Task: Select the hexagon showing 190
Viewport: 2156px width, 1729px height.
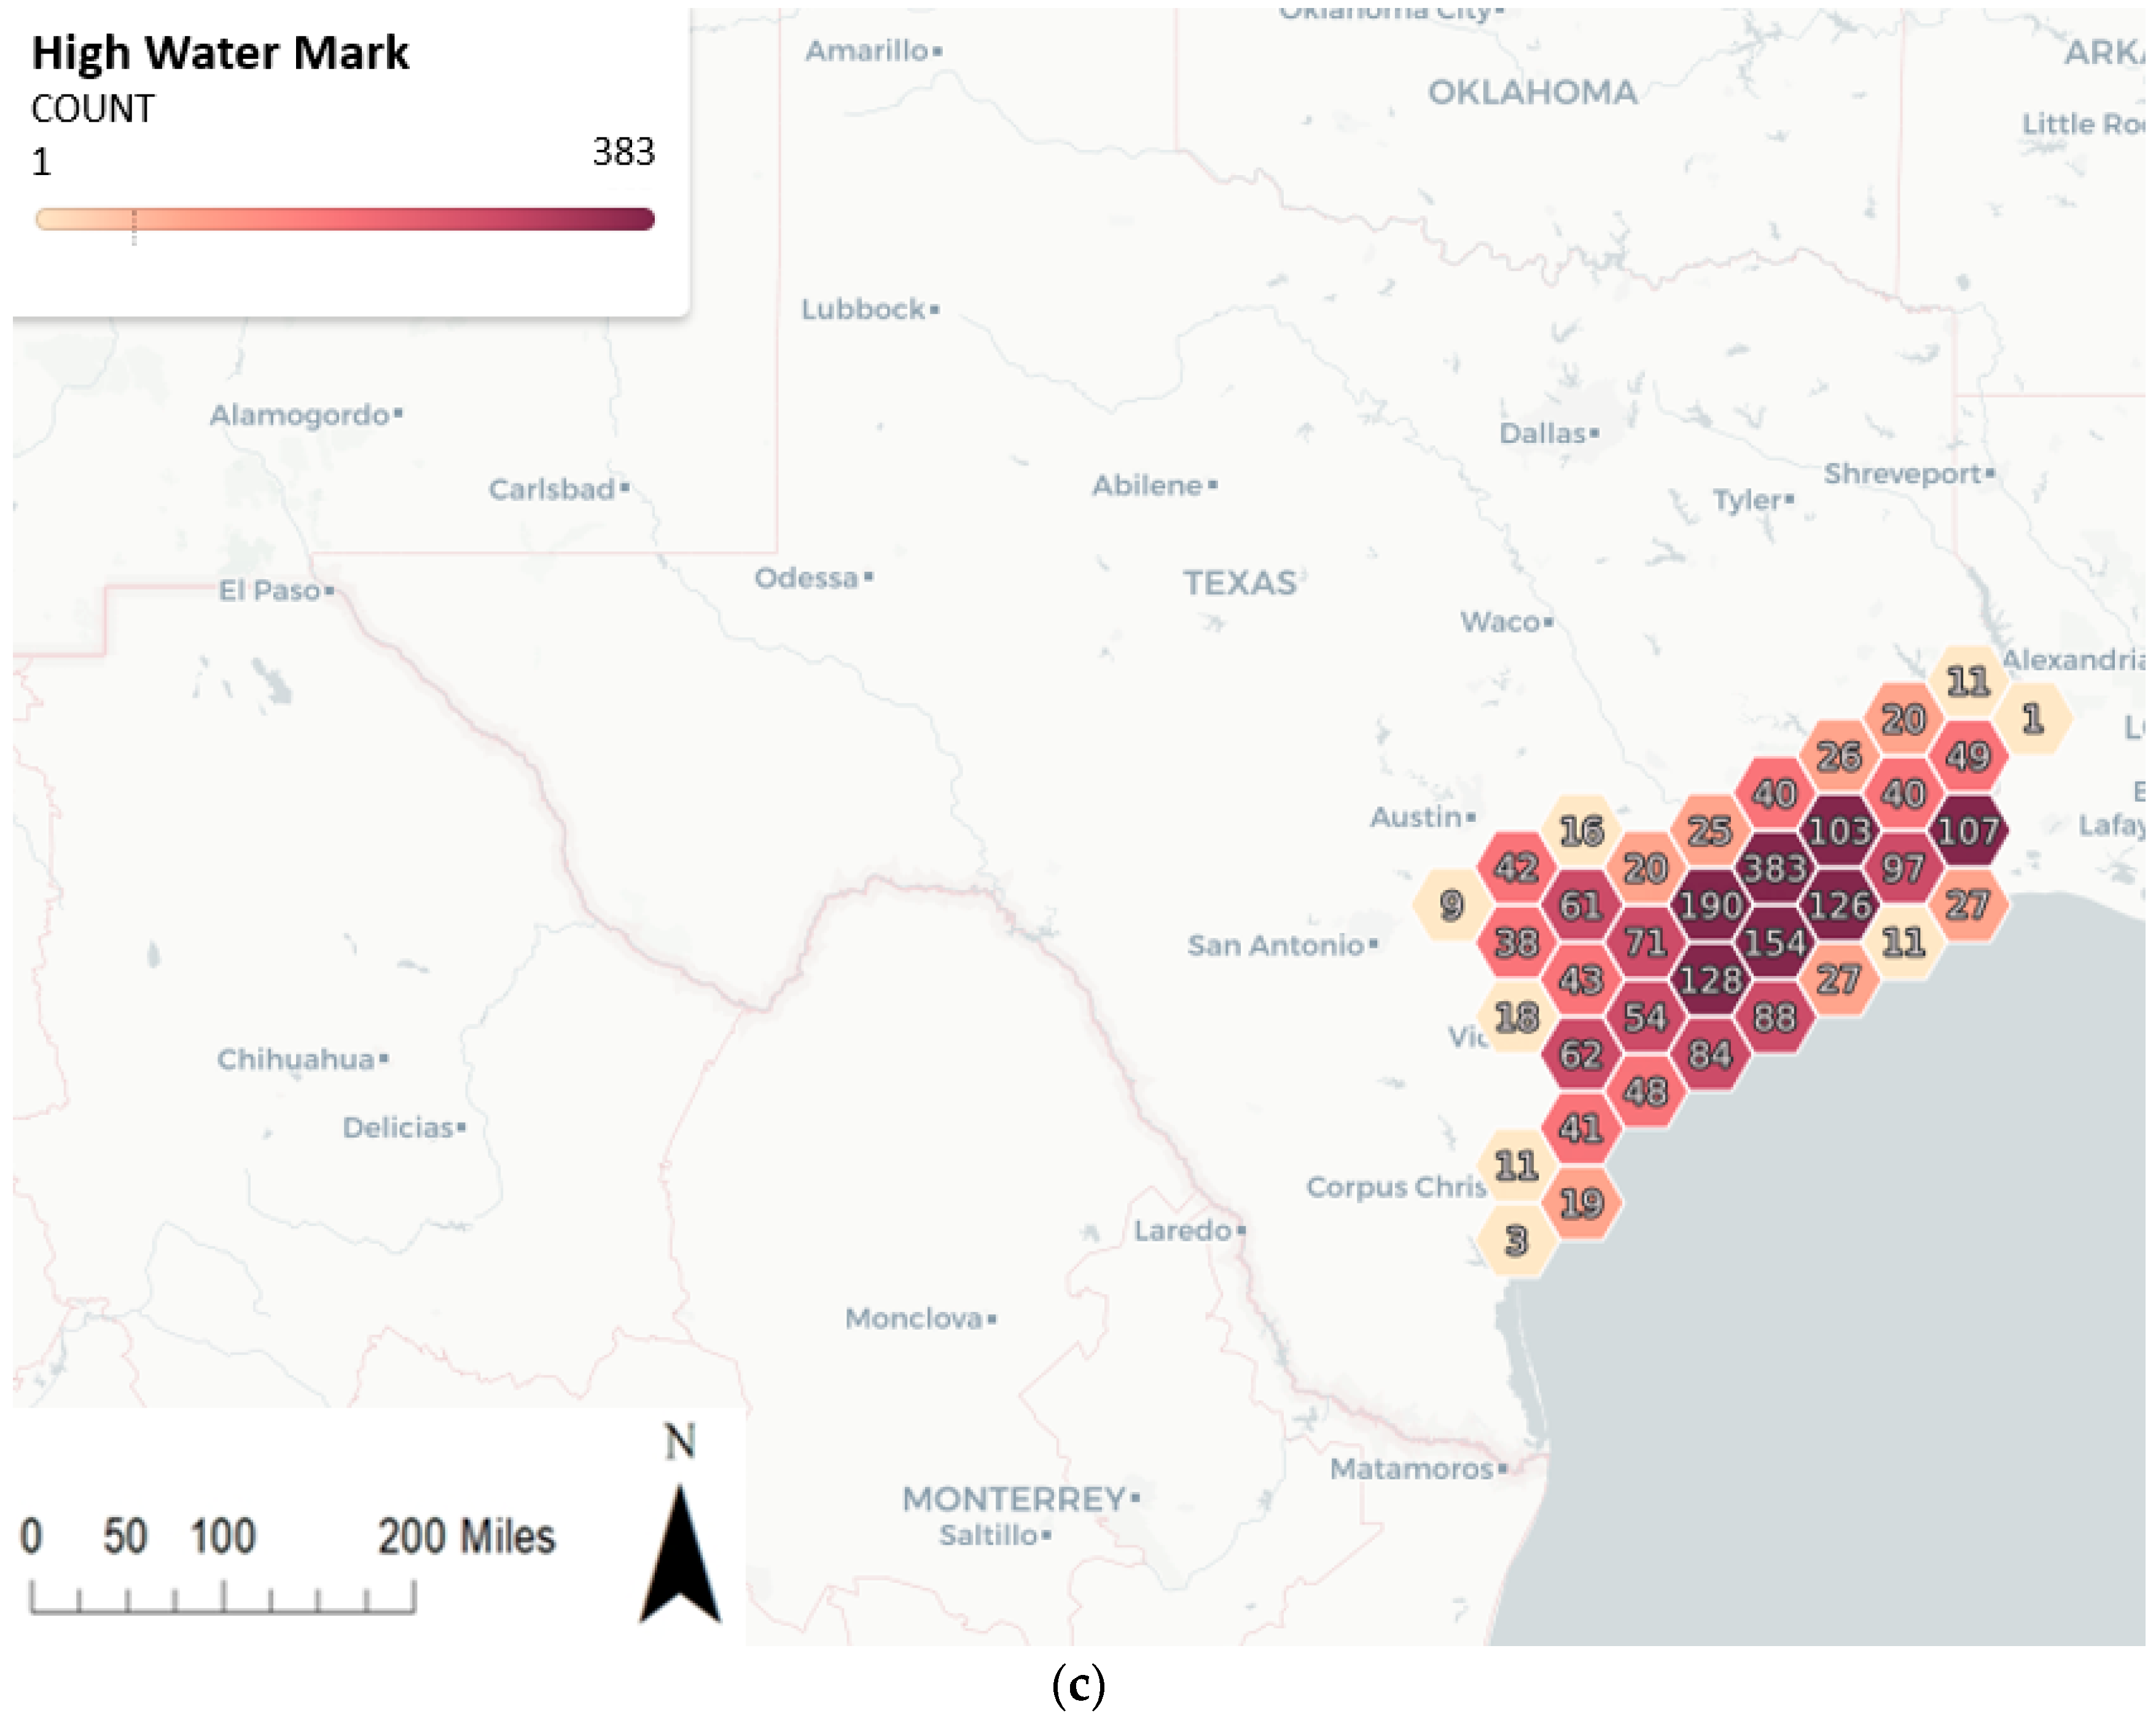Action: click(1710, 905)
